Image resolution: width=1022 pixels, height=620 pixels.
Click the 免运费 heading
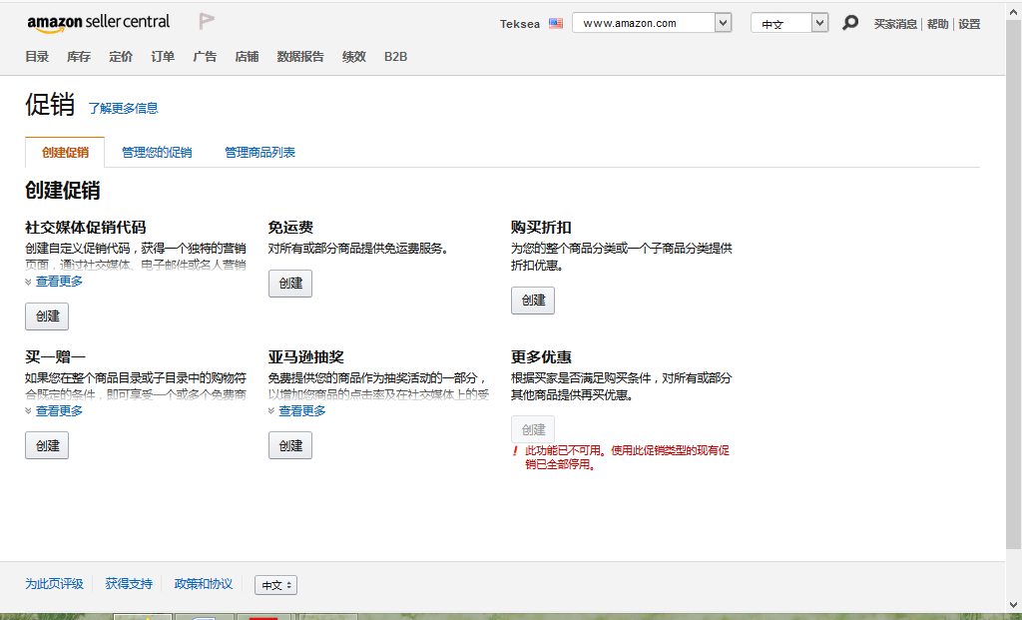tap(290, 228)
